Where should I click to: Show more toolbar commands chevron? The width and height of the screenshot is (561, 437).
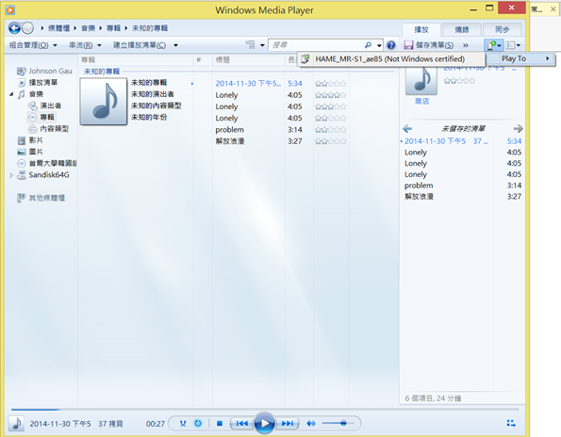click(466, 45)
